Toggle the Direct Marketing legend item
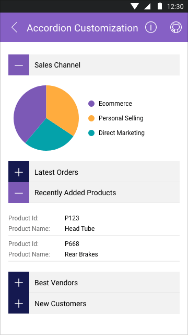The width and height of the screenshot is (188, 335). (x=116, y=133)
